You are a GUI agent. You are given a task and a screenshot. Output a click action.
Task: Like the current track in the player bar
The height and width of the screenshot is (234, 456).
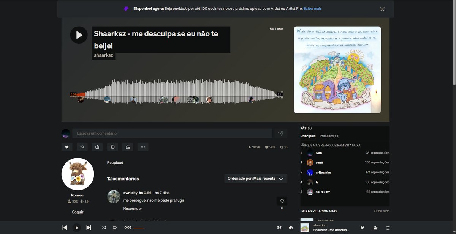click(362, 228)
